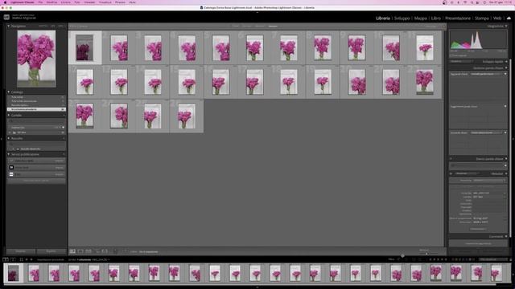Collapse the Servizi pubblicazione panel
The width and height of the screenshot is (515, 289).
pyautogui.click(x=9, y=154)
